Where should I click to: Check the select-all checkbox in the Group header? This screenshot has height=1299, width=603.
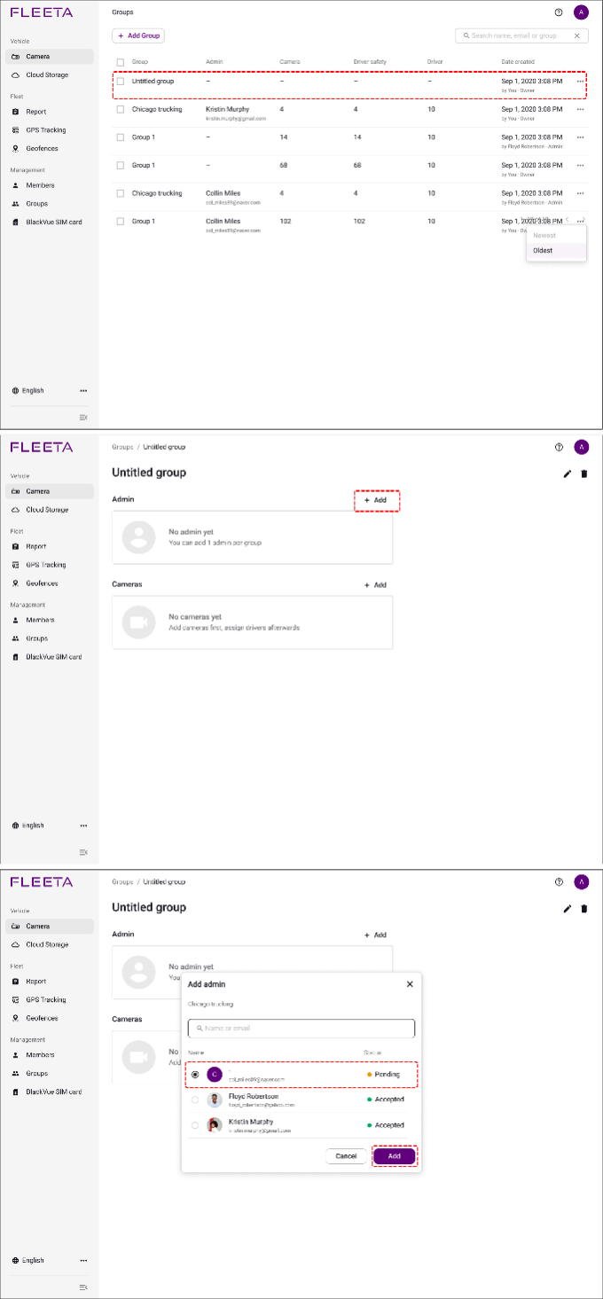[121, 62]
